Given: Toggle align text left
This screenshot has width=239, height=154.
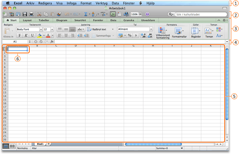Looking at the screenshot, I should tap(60, 36).
